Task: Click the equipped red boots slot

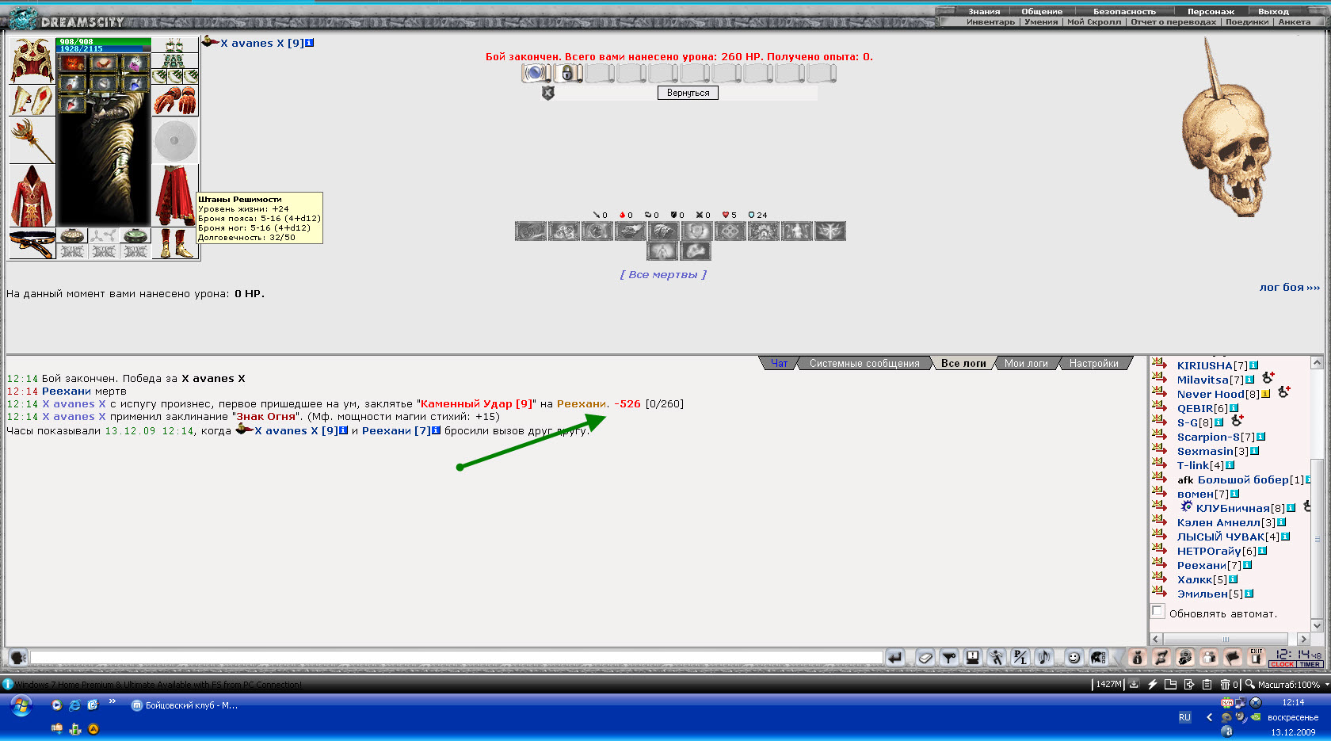Action: coord(175,243)
